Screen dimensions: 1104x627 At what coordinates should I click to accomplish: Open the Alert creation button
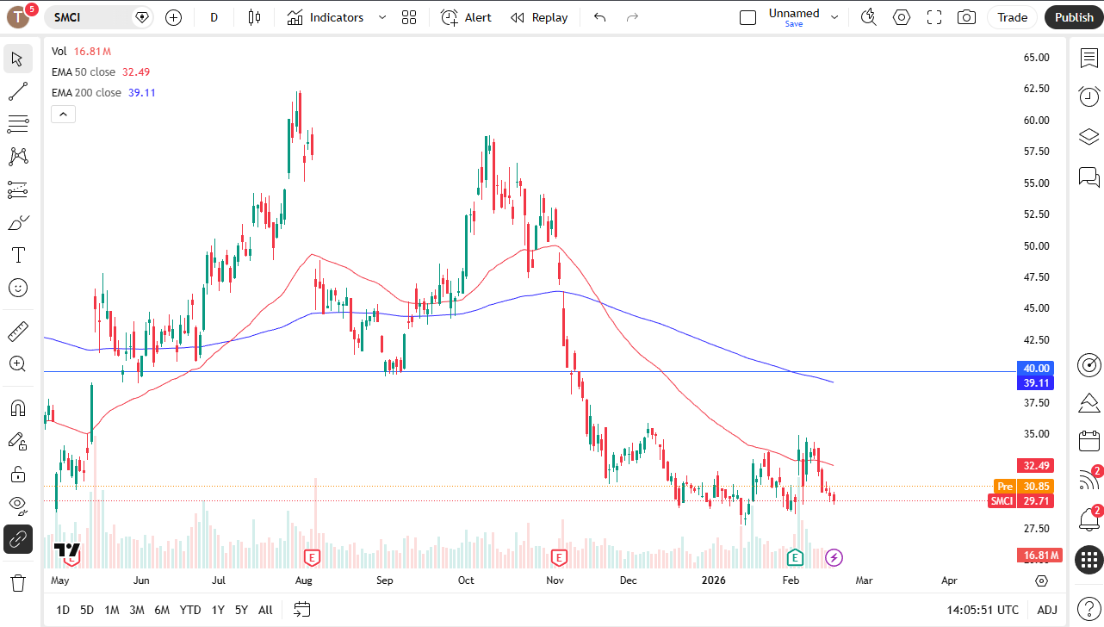(466, 17)
